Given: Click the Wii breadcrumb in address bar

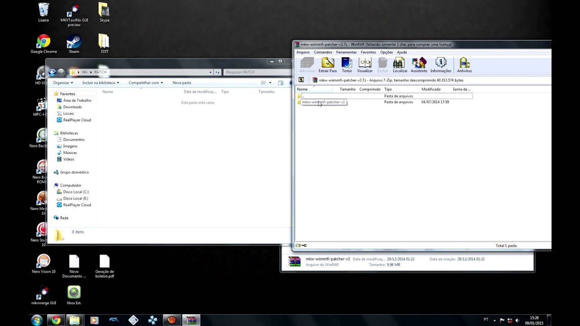Looking at the screenshot, I should tap(85, 72).
